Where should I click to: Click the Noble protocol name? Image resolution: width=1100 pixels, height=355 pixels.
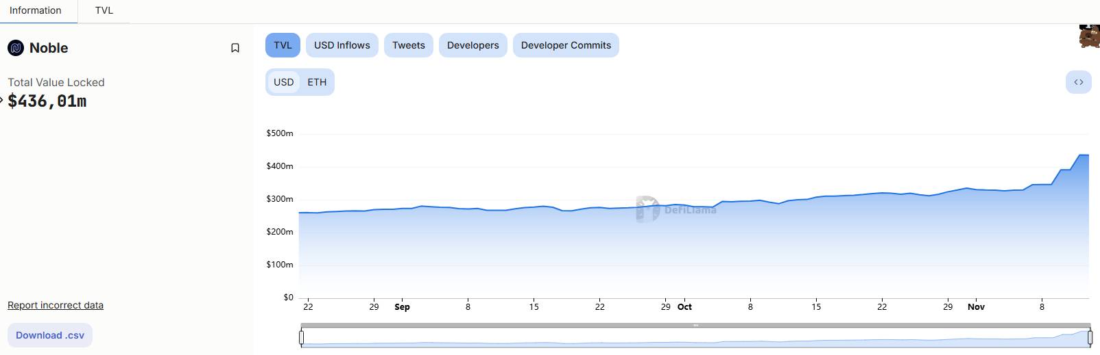pyautogui.click(x=49, y=48)
